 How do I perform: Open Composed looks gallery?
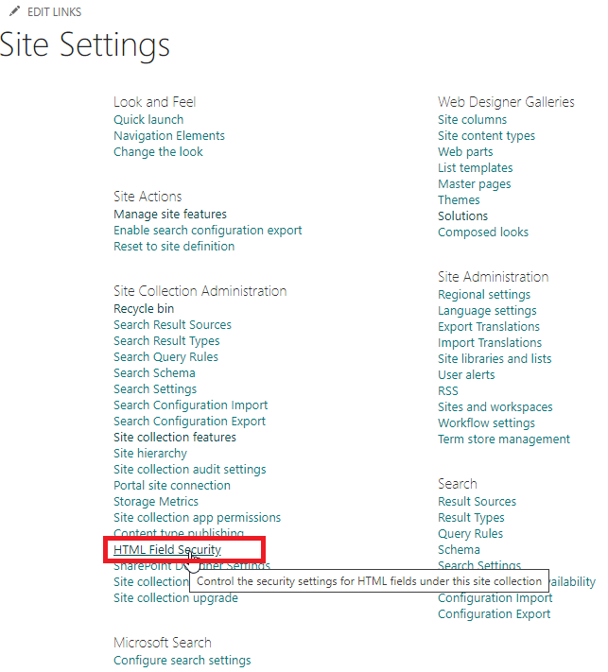[483, 233]
